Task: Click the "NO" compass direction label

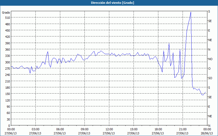Action: coord(210,59)
